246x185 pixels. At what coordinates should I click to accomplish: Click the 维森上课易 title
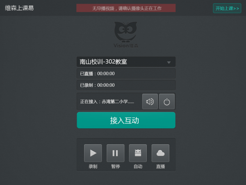point(19,8)
